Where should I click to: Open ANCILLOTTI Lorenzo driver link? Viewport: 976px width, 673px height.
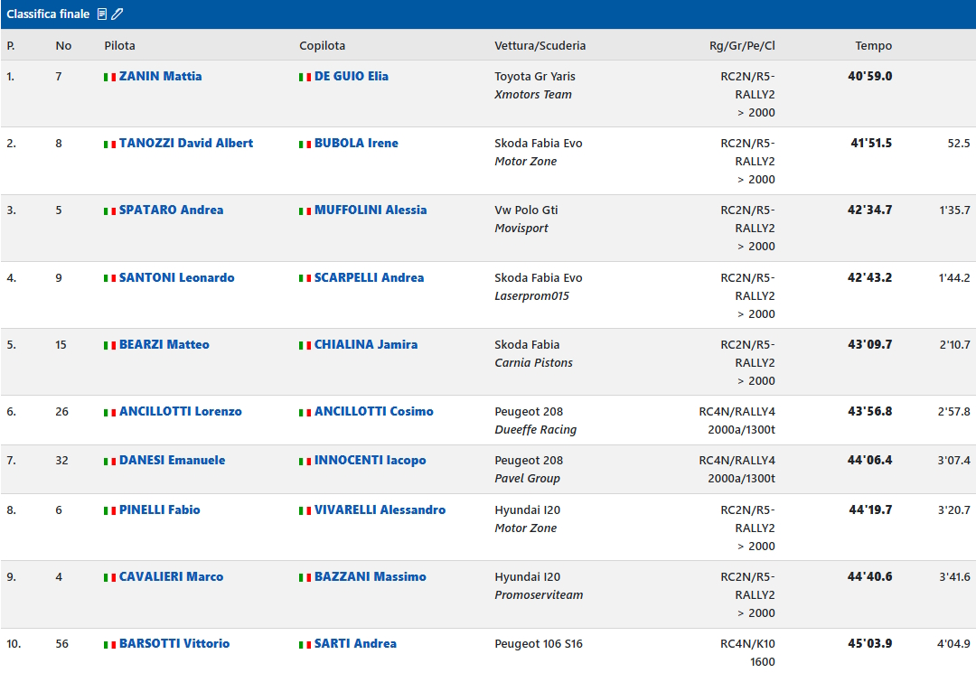tap(180, 412)
